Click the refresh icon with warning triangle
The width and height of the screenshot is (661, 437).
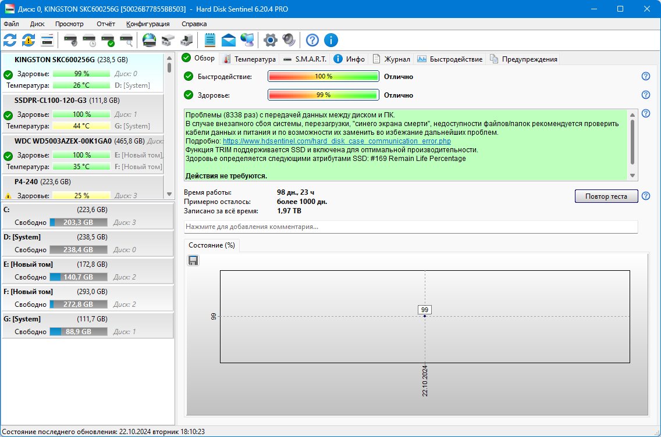pyautogui.click(x=29, y=41)
